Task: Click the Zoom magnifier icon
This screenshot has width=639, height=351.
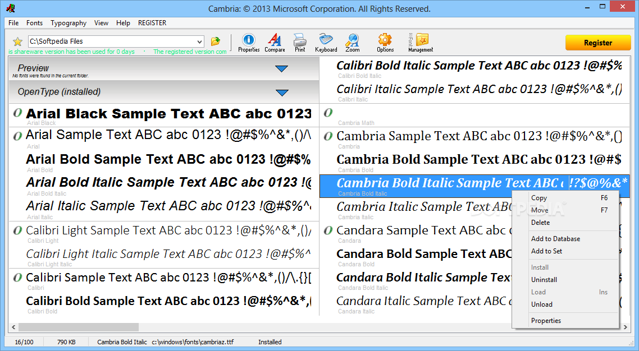Action: click(352, 43)
